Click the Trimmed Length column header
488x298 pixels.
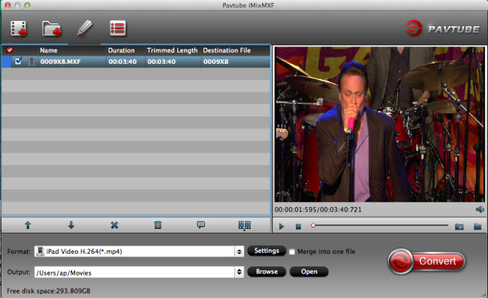click(x=172, y=50)
